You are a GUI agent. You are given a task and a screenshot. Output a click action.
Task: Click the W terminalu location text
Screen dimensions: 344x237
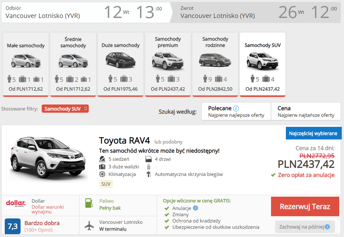113,229
